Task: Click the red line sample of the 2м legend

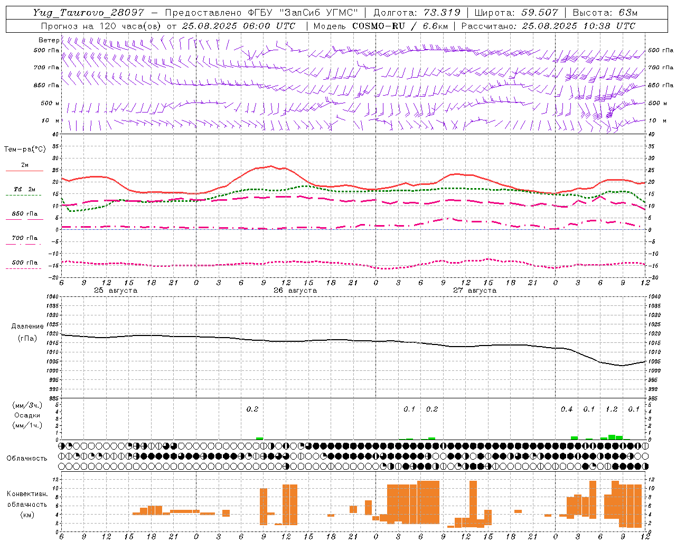Action: point(24,171)
